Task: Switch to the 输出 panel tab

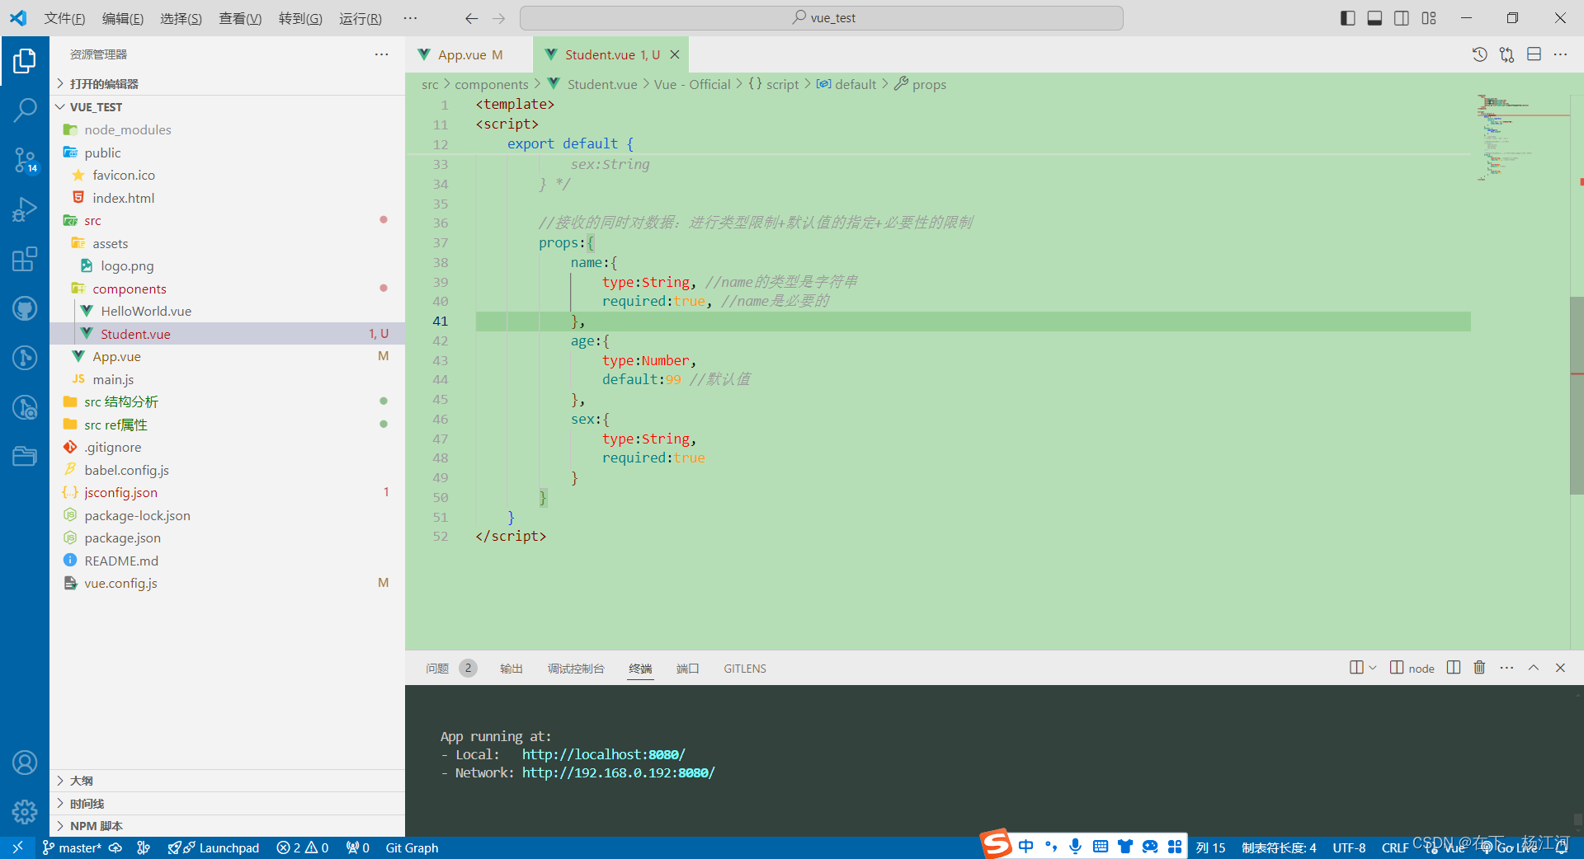Action: 511,669
